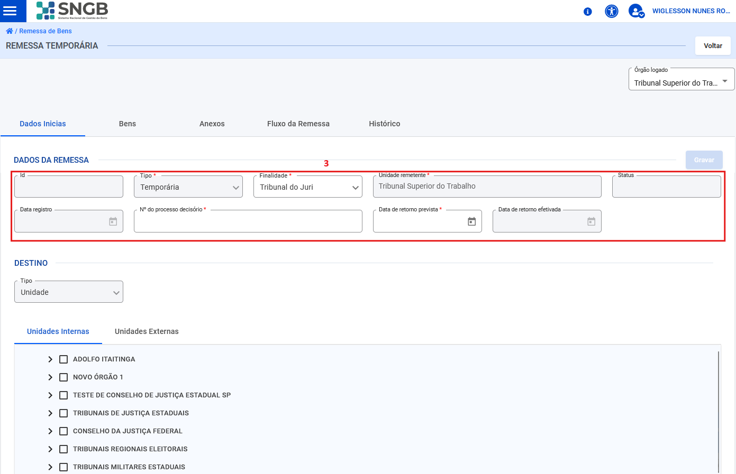Expand TRIBUNAIS MILITARES ESTADUAIS node
The image size is (736, 474).
coord(50,467)
